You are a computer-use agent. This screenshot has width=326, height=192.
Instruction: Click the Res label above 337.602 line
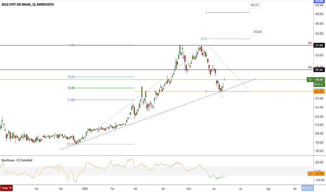[x=310, y=43]
